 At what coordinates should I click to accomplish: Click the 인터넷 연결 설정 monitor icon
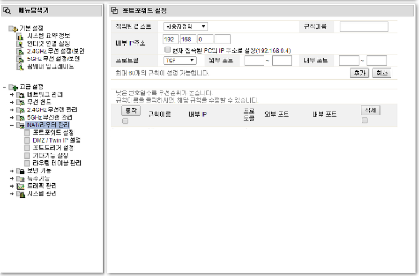pos(20,44)
